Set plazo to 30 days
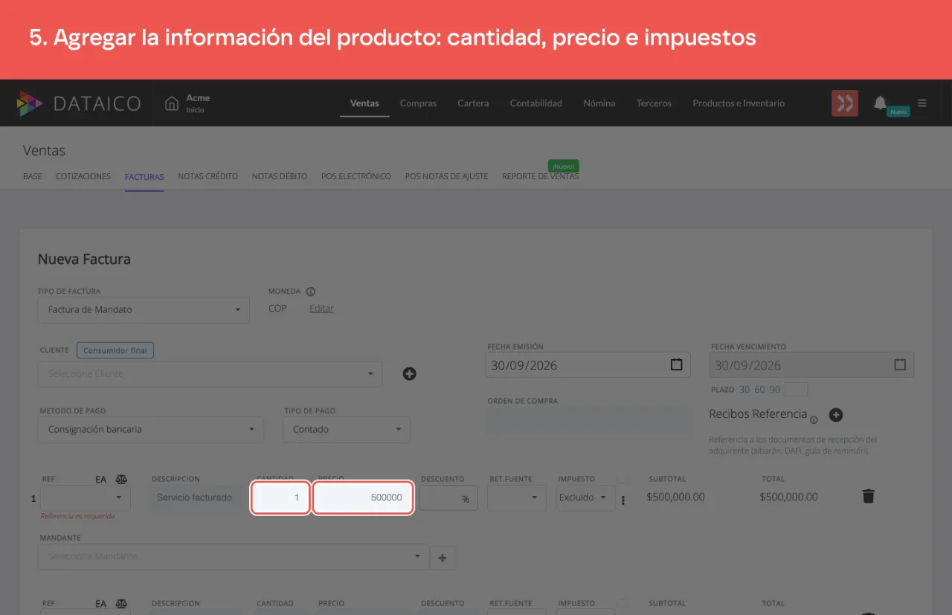Screen dimensions: 952x615 744,390
